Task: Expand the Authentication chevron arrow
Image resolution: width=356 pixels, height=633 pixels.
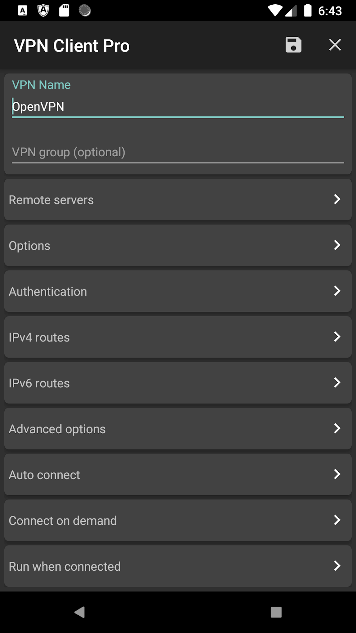Action: tap(337, 291)
